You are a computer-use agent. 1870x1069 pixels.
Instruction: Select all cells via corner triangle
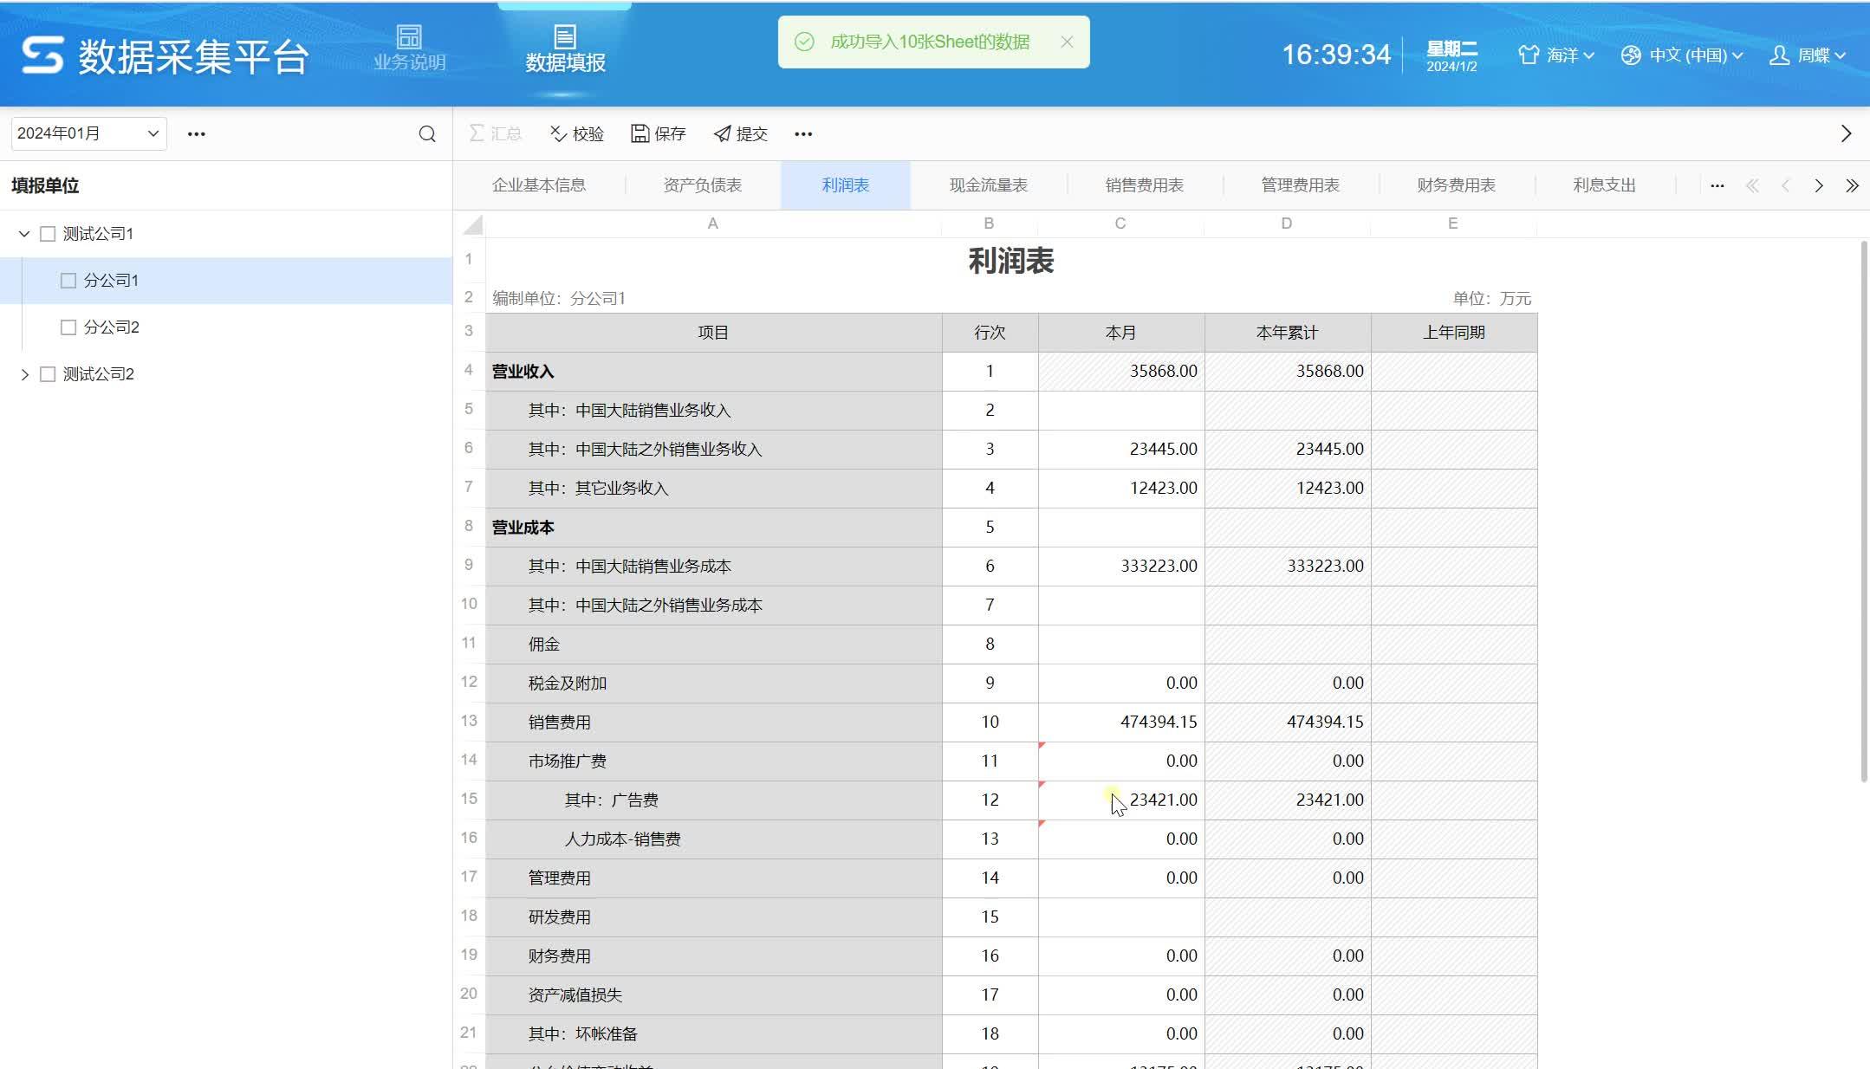pyautogui.click(x=471, y=224)
